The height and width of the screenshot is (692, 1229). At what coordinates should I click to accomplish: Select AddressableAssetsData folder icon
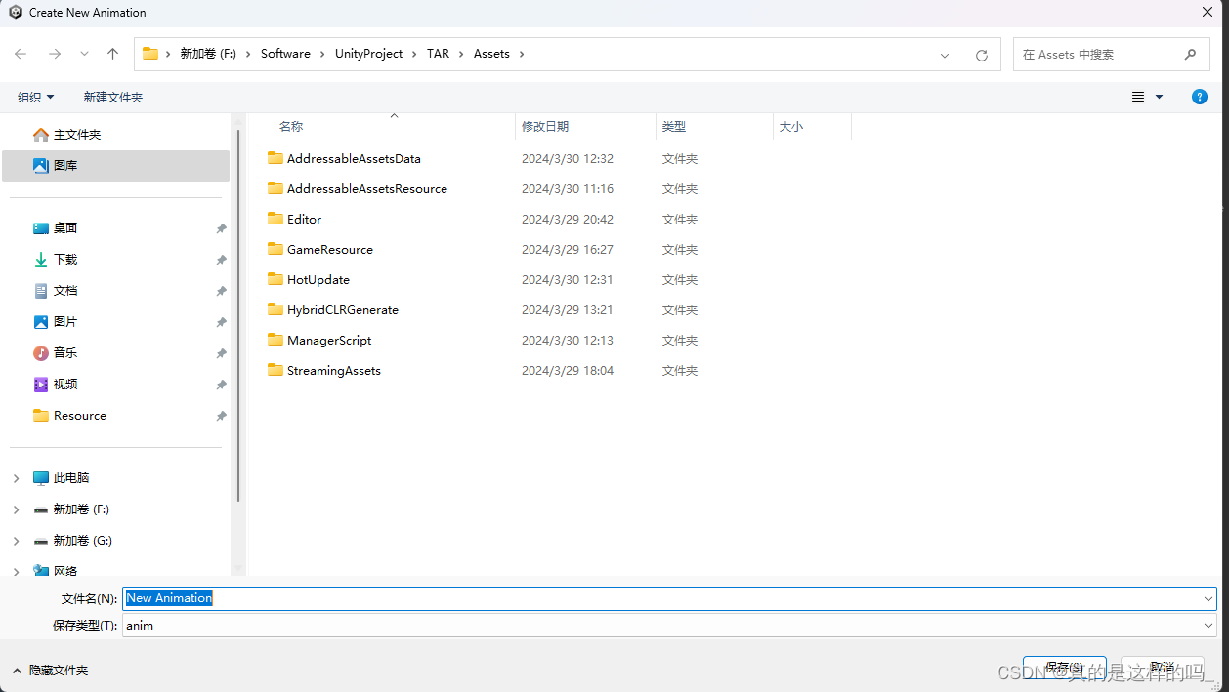[275, 158]
